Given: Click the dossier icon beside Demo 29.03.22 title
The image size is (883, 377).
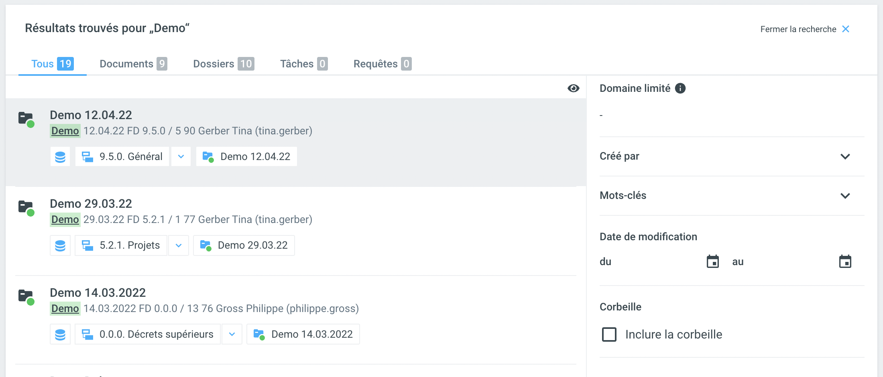Looking at the screenshot, I should [26, 208].
